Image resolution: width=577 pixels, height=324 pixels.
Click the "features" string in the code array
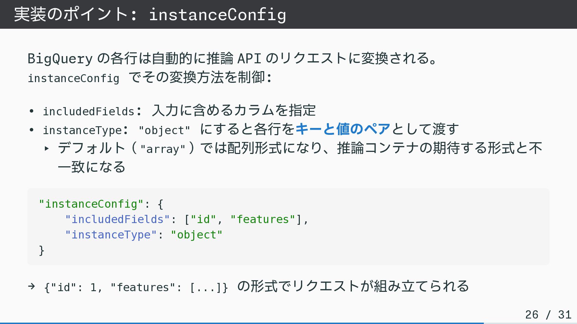click(x=263, y=219)
